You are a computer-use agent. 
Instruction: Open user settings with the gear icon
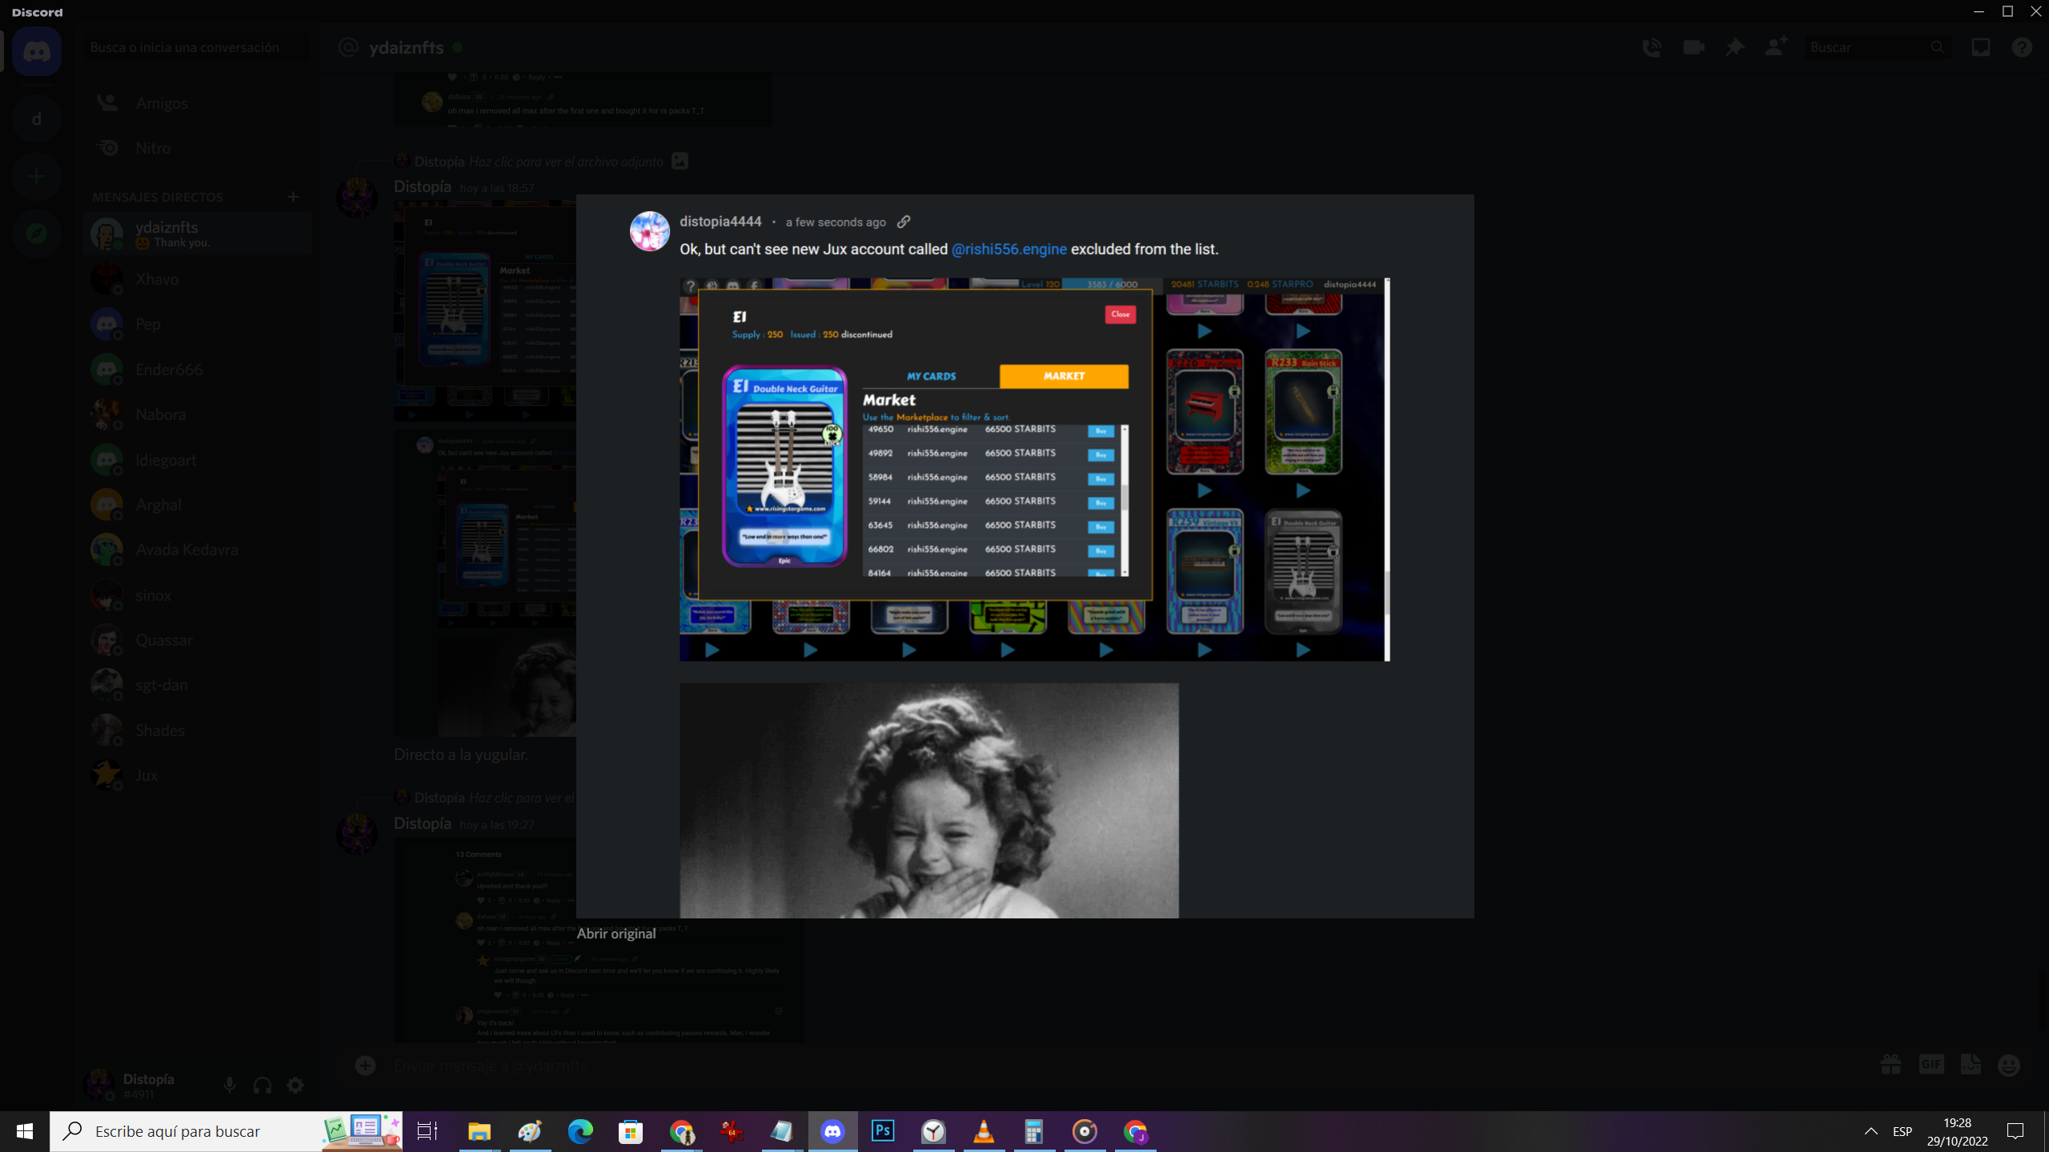pos(295,1085)
